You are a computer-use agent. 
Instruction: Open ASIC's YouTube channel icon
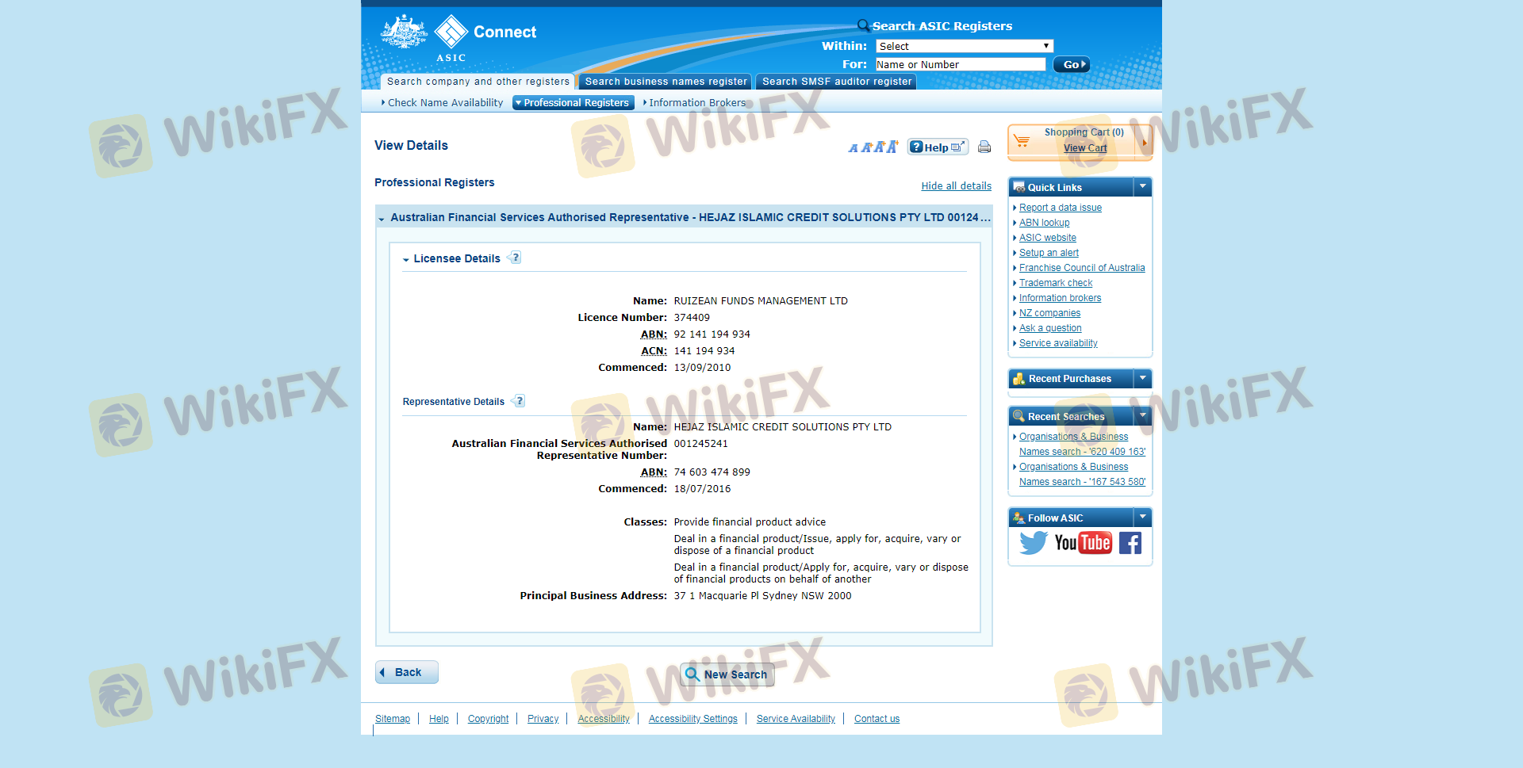1083,543
